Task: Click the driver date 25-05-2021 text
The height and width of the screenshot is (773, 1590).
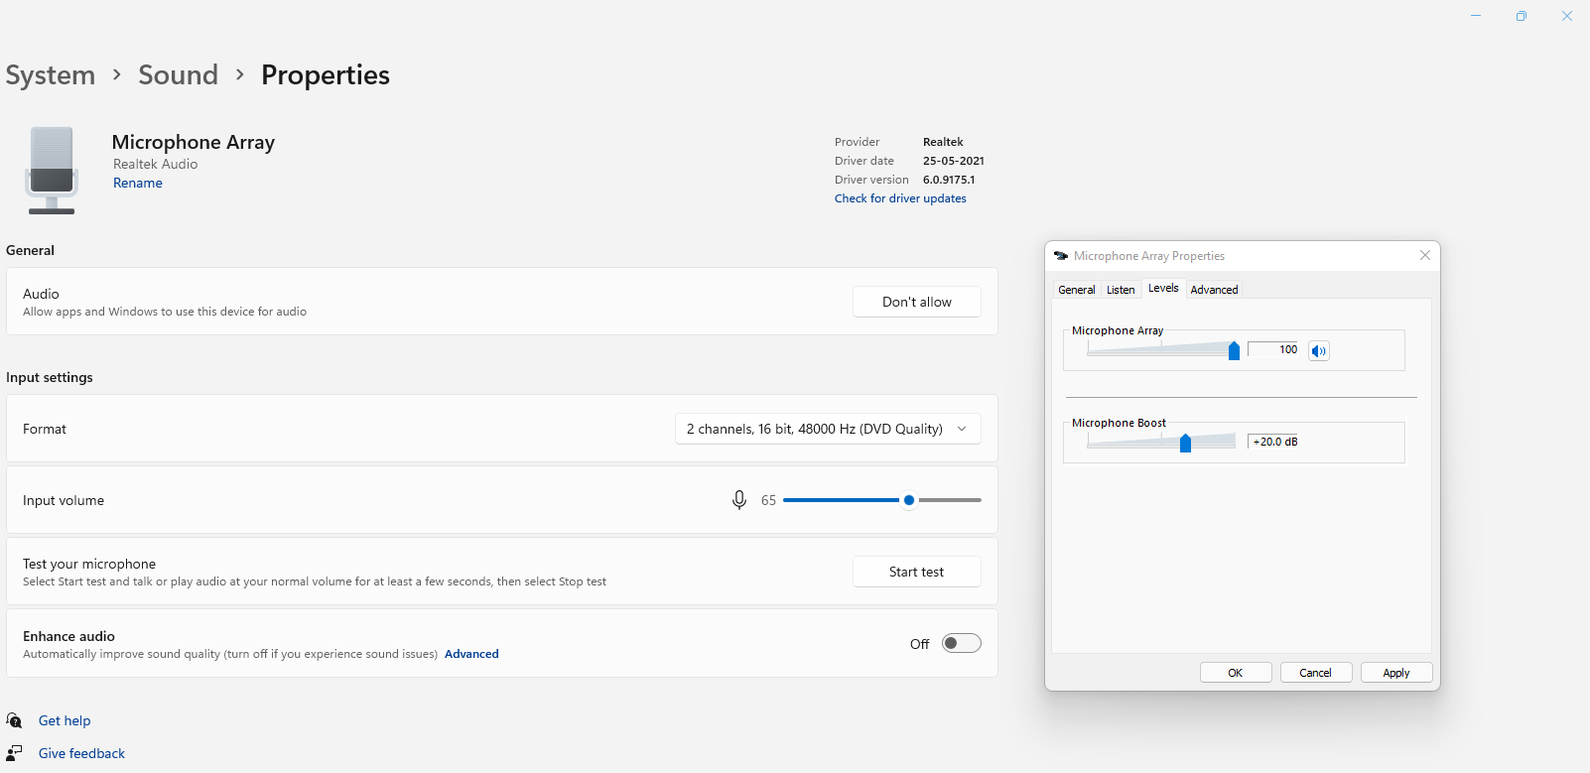Action: tap(954, 161)
